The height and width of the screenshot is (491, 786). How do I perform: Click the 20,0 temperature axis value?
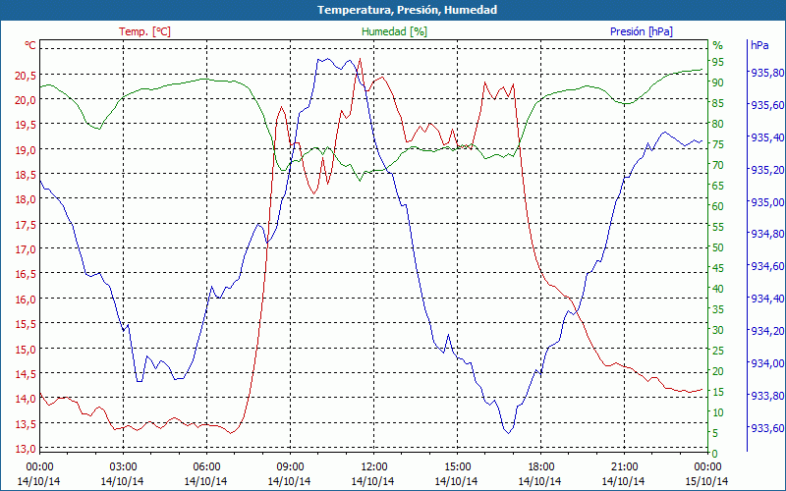pyautogui.click(x=26, y=100)
